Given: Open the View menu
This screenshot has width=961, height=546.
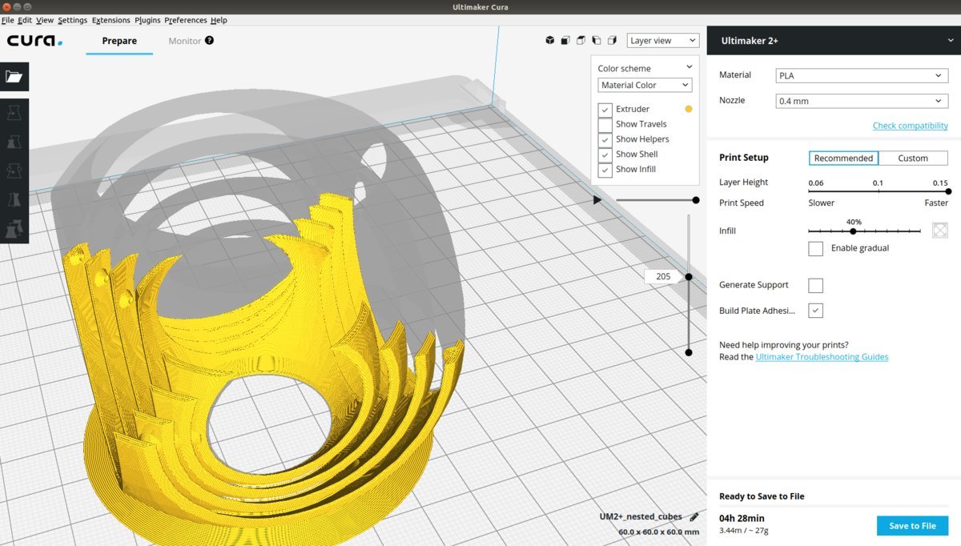Looking at the screenshot, I should [x=45, y=20].
